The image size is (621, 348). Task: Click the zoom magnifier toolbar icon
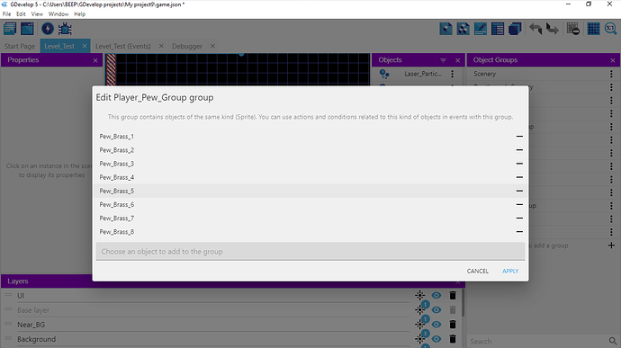click(x=611, y=29)
